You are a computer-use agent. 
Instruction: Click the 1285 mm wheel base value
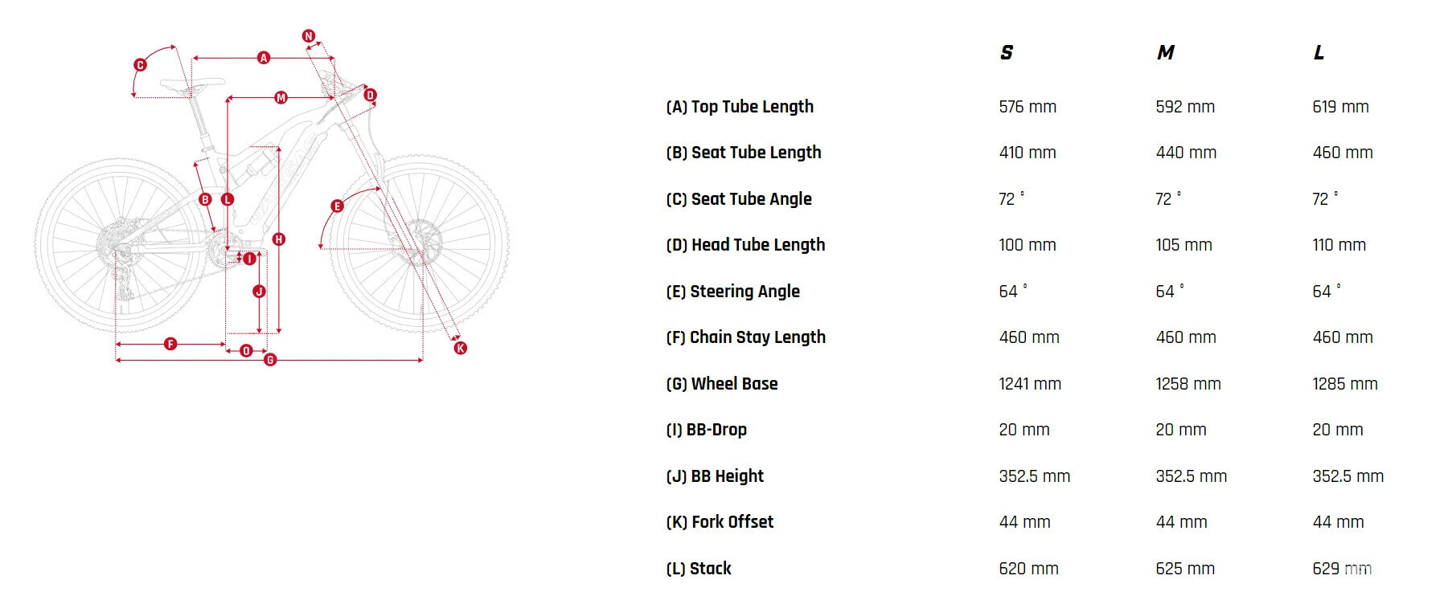tap(1345, 384)
